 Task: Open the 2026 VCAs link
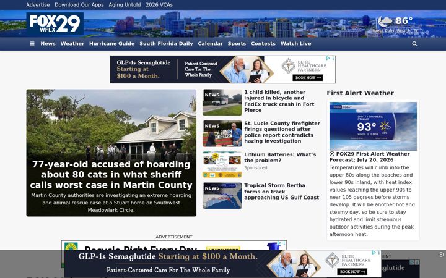[x=159, y=5]
